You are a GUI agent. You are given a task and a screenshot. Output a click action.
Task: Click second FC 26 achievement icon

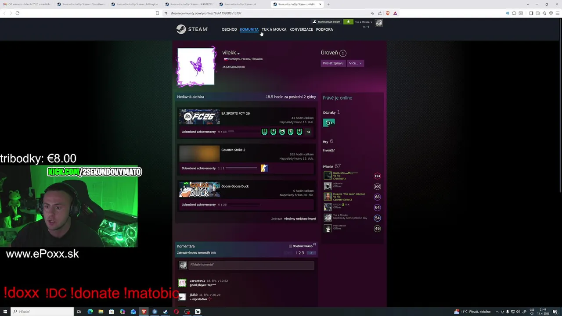click(273, 132)
